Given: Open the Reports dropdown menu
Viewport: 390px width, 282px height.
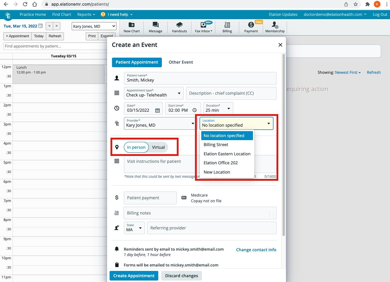Looking at the screenshot, I should pos(86,14).
